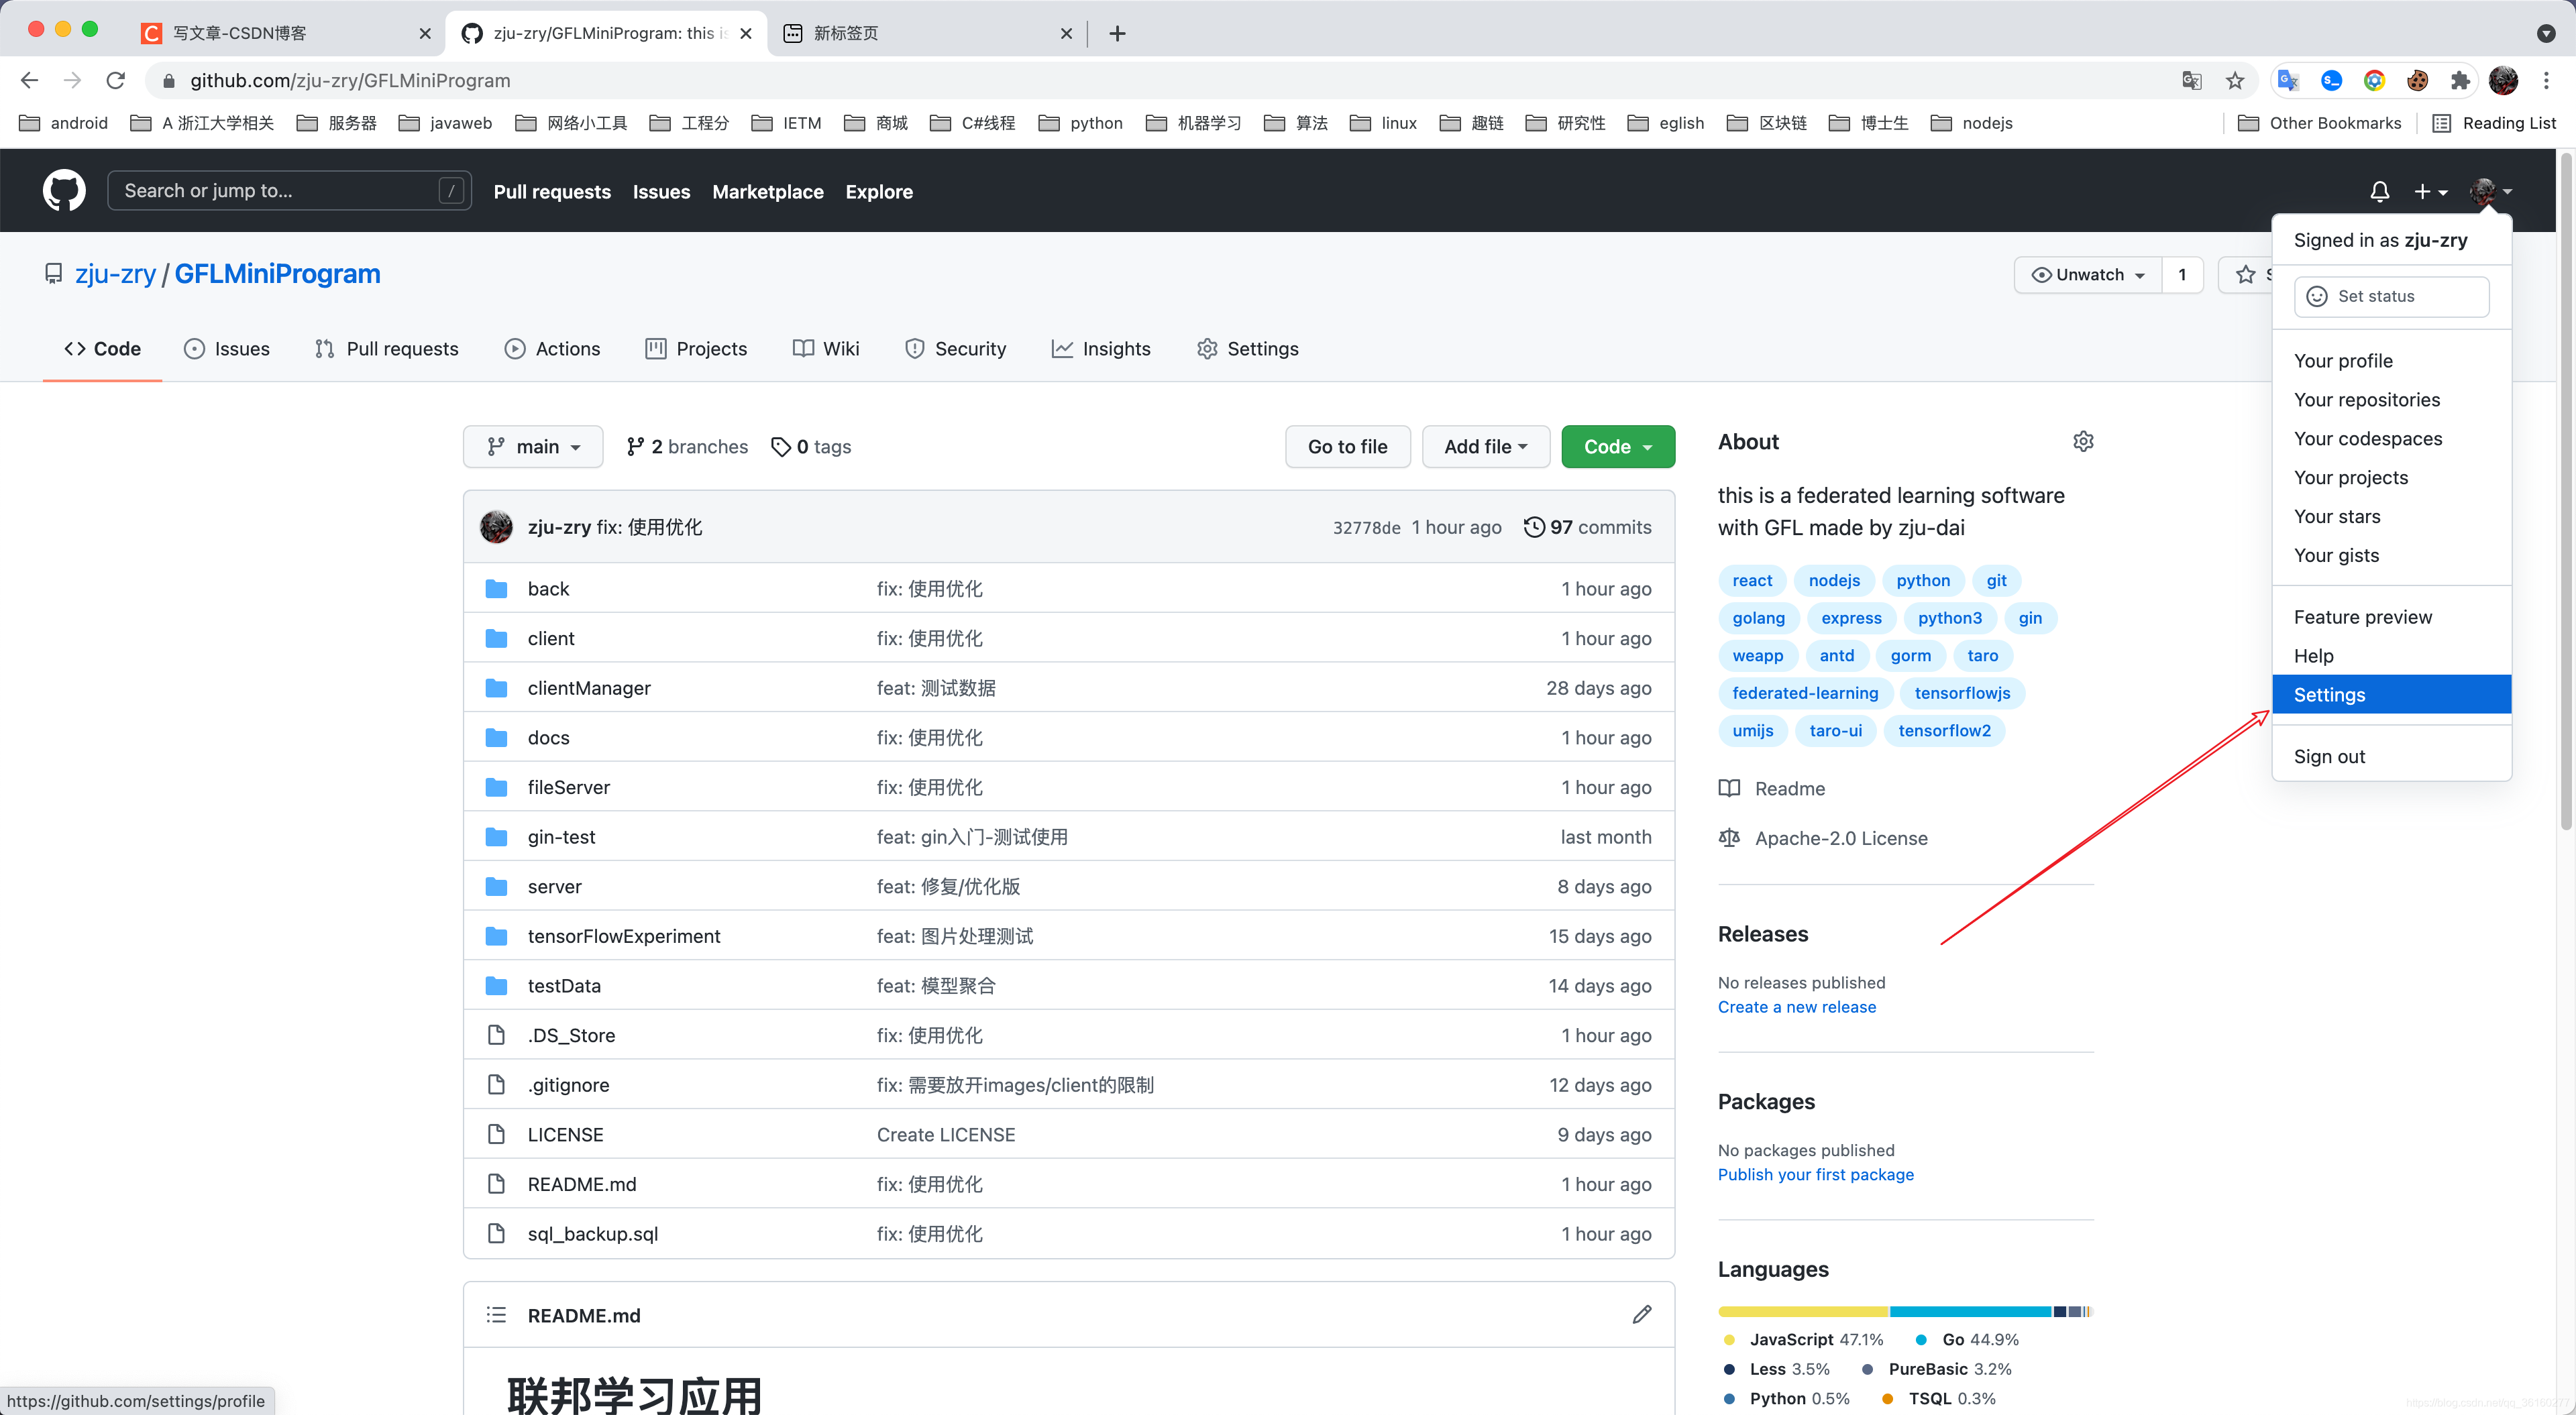
Task: Open Chrome extensions puzzle icon
Action: [2460, 80]
